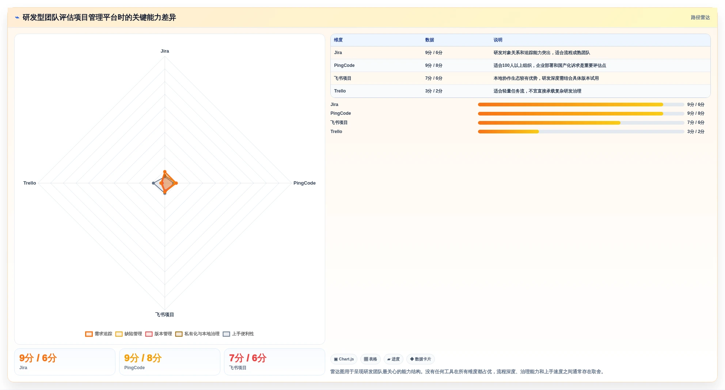This screenshot has height=390, width=725.
Task: Toggle the 需求追踪 legend series
Action: 99,334
